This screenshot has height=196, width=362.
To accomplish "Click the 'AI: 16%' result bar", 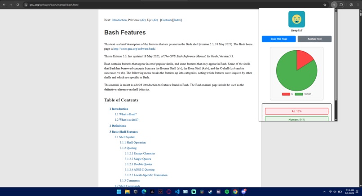I will 296,111.
